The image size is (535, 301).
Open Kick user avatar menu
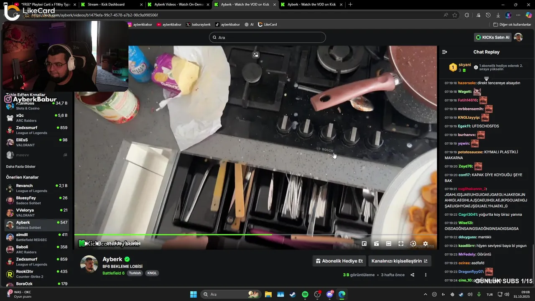pyautogui.click(x=518, y=37)
